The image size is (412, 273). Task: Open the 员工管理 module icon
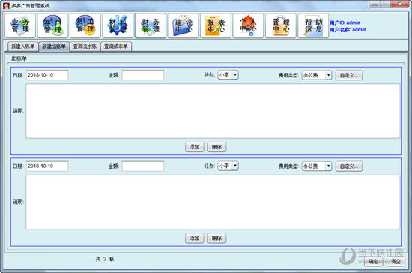coord(85,25)
